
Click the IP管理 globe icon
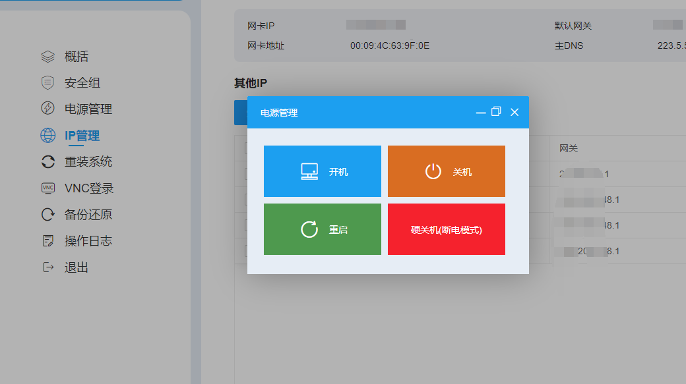click(x=47, y=136)
